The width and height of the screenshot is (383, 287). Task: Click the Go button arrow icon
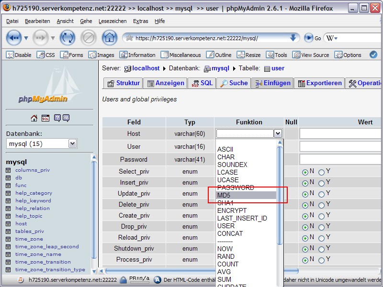coord(308,38)
